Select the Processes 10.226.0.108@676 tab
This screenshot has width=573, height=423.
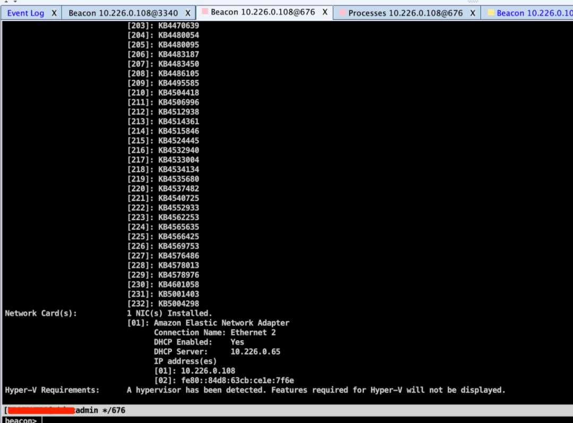click(405, 13)
